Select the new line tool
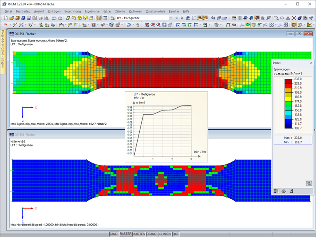Viewport: 316px width, 237px height. [15, 25]
